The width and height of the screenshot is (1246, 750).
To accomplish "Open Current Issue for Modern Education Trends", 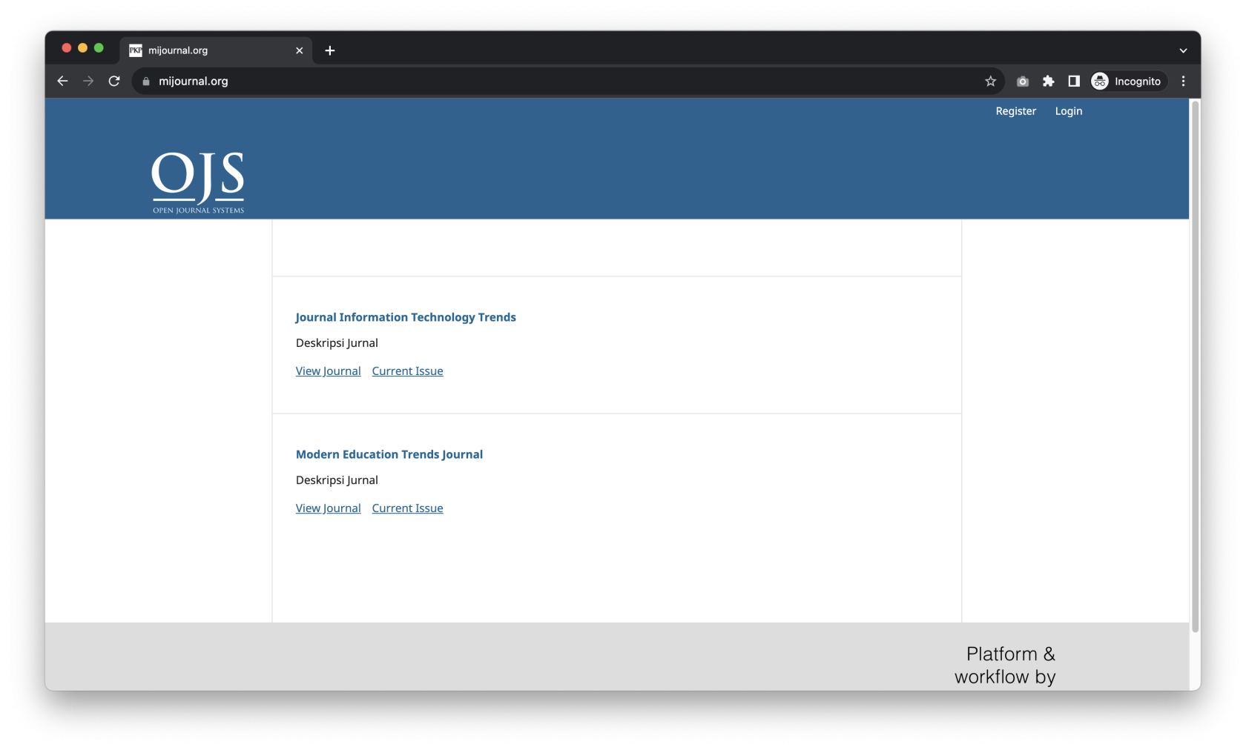I will 407,508.
